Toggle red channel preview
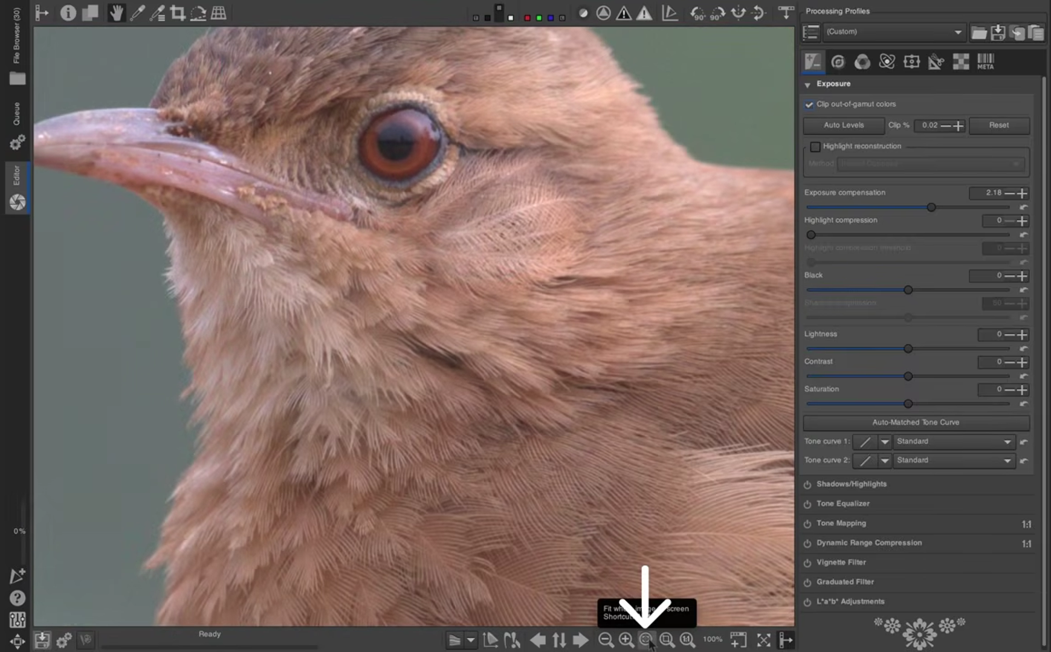This screenshot has width=1051, height=652. 527,18
